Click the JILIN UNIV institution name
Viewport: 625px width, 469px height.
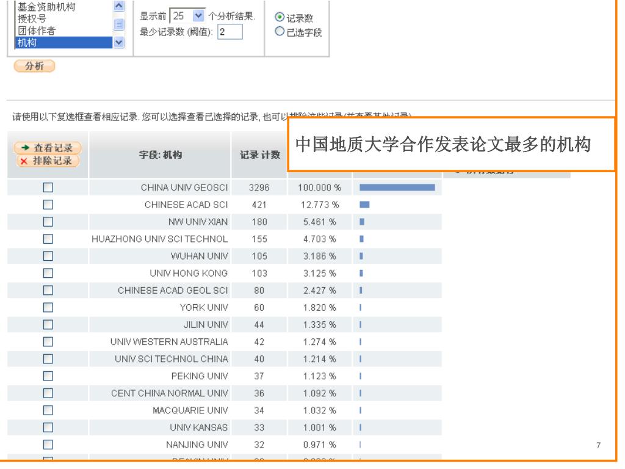point(206,325)
